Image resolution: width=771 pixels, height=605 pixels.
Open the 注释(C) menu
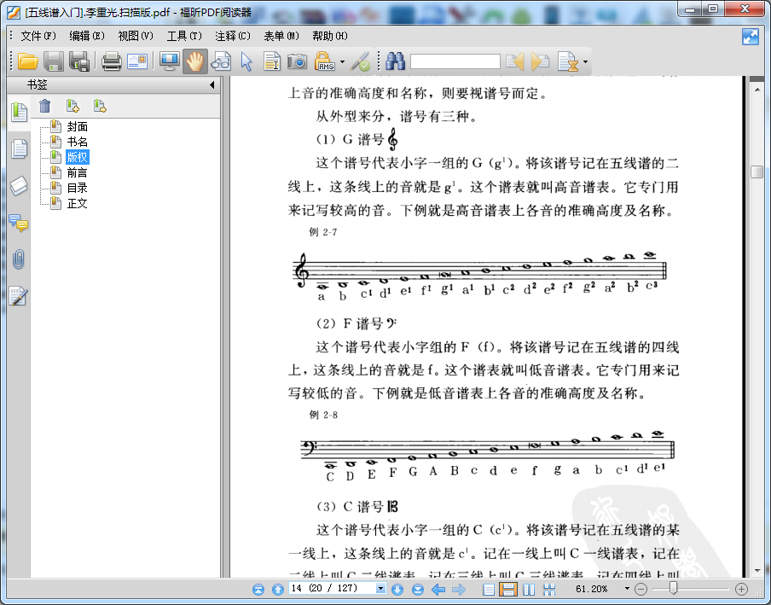point(233,36)
